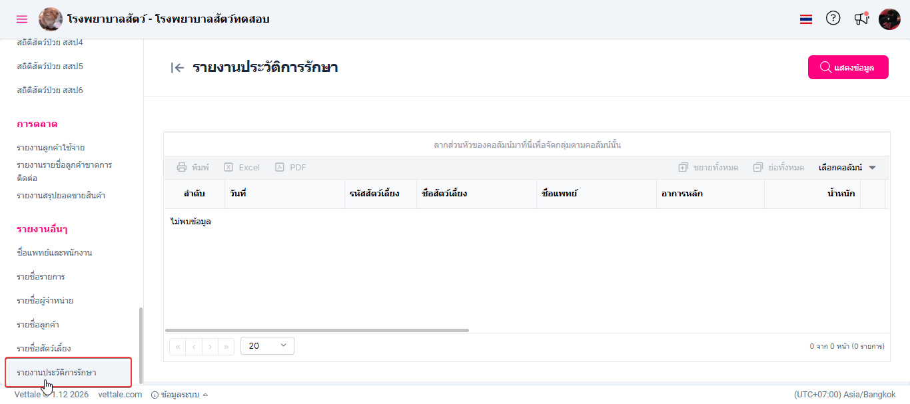Sort by ชื่อแพทย์ column header

pyautogui.click(x=596, y=194)
